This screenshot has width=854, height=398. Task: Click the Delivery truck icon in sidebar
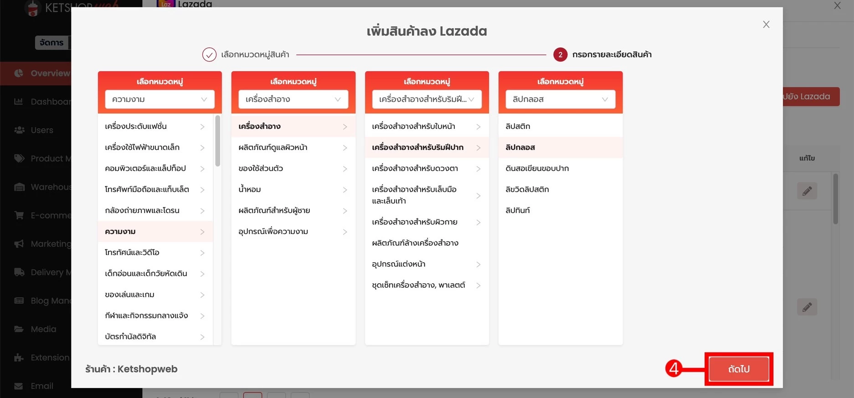(x=19, y=272)
